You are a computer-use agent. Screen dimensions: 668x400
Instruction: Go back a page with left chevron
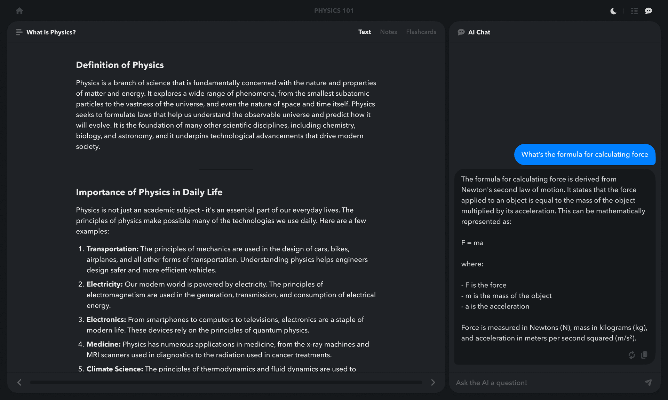19,382
